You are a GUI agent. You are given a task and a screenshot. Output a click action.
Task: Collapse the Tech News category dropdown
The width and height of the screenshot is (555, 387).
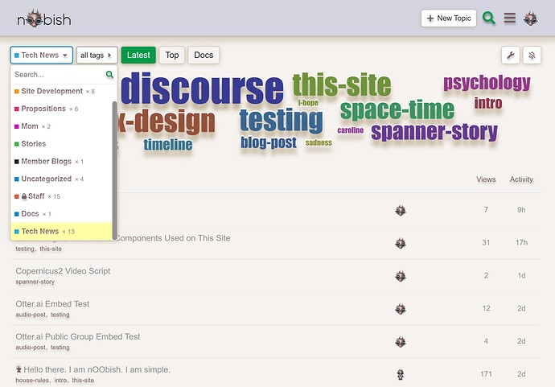pos(41,55)
